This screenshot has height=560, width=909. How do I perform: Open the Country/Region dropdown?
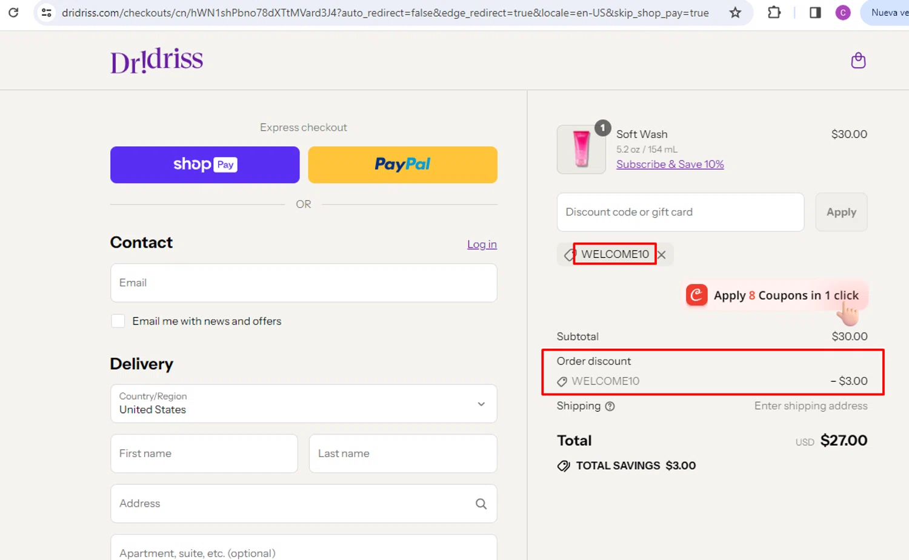pos(304,404)
